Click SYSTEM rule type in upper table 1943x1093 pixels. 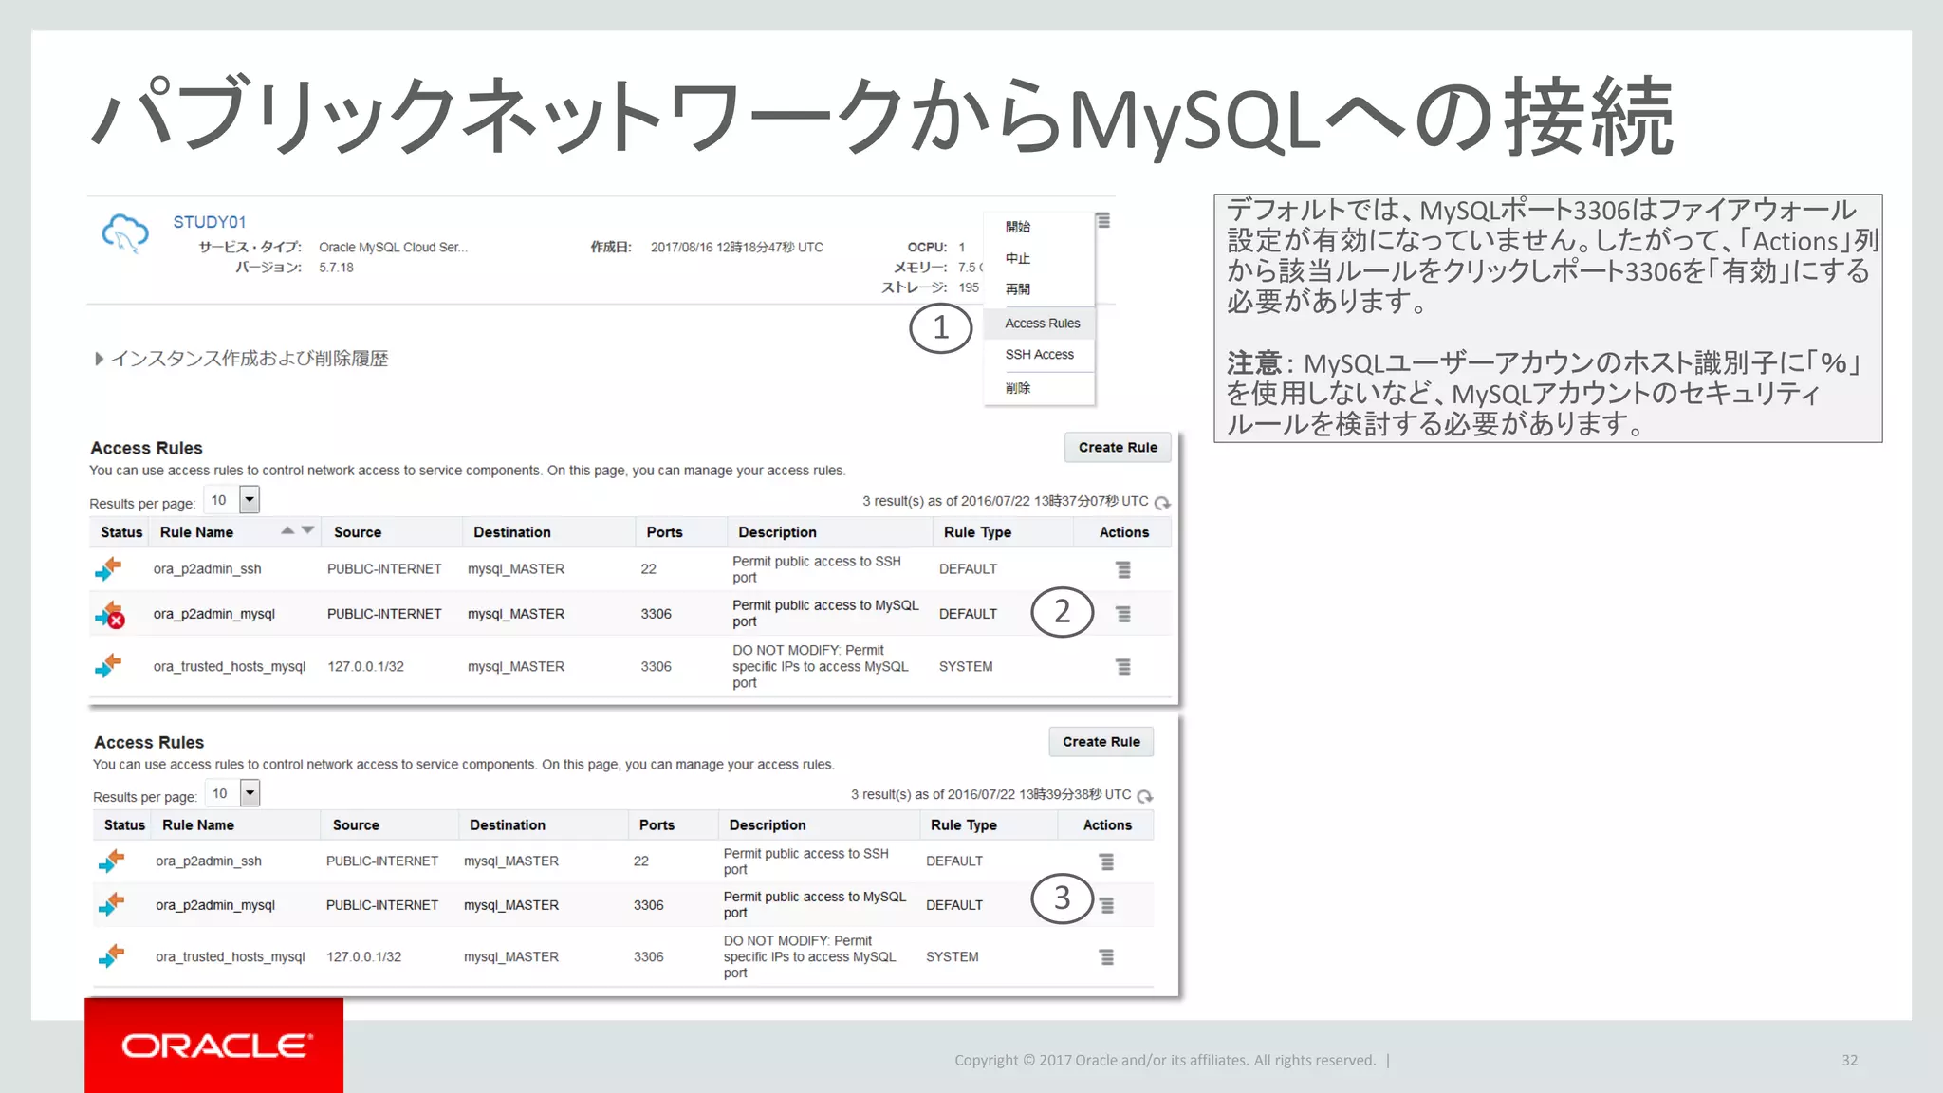(966, 667)
